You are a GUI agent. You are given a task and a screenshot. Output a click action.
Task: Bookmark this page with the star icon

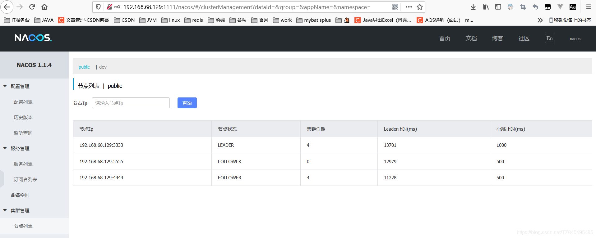pos(420,7)
